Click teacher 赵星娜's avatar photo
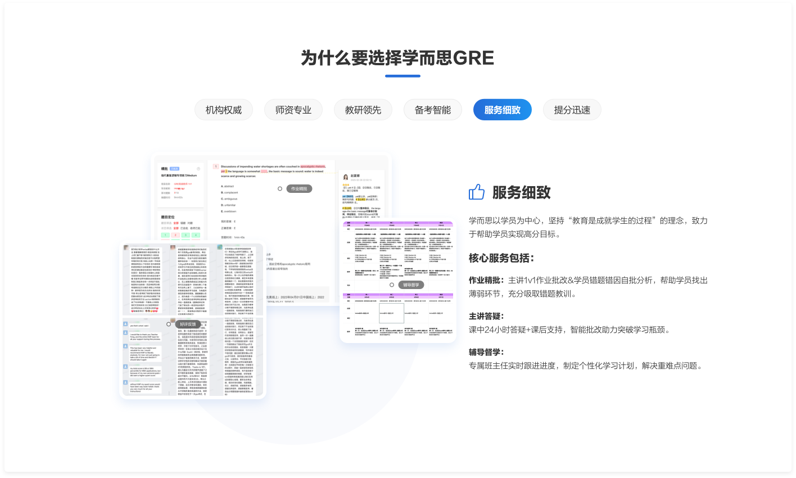This screenshot has height=478, width=796. point(346,177)
